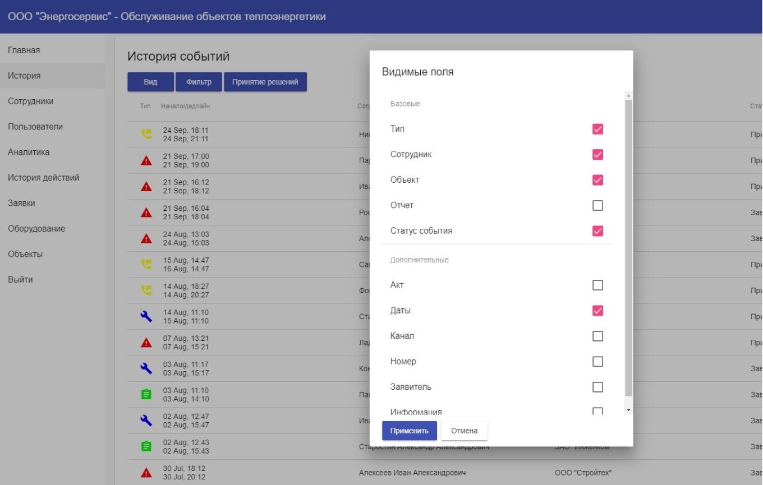Click the dialog's vertical scrollbar thumb
This screenshot has width=763, height=485.
click(628, 248)
